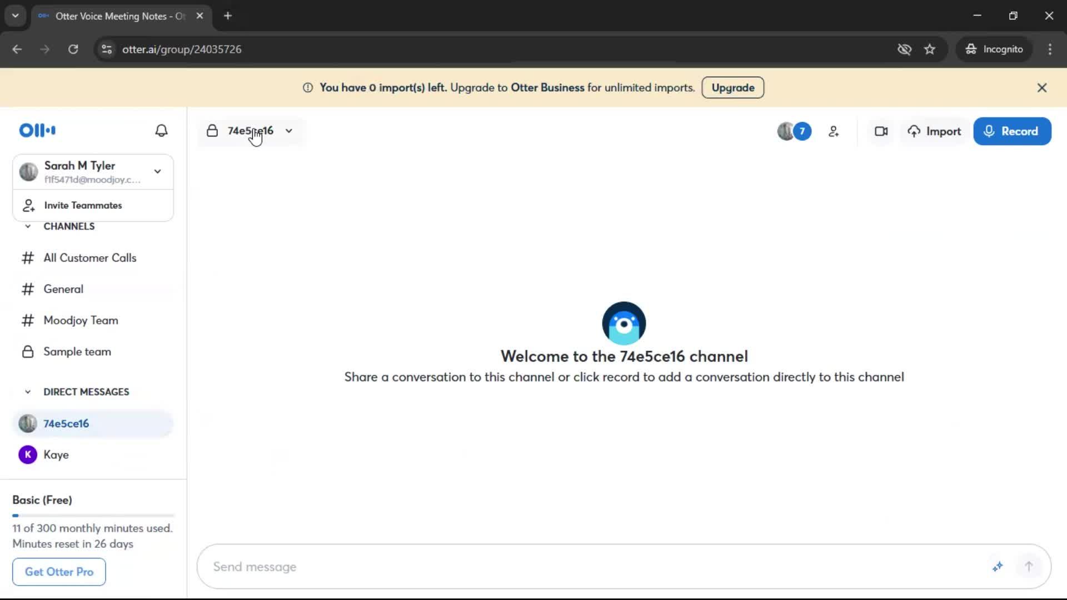Open a new browser tab
The width and height of the screenshot is (1067, 600).
click(228, 16)
